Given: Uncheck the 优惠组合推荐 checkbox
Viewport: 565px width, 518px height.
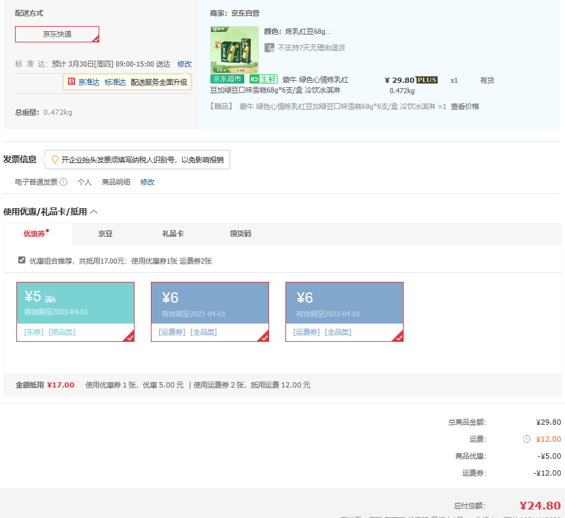Looking at the screenshot, I should [x=22, y=260].
